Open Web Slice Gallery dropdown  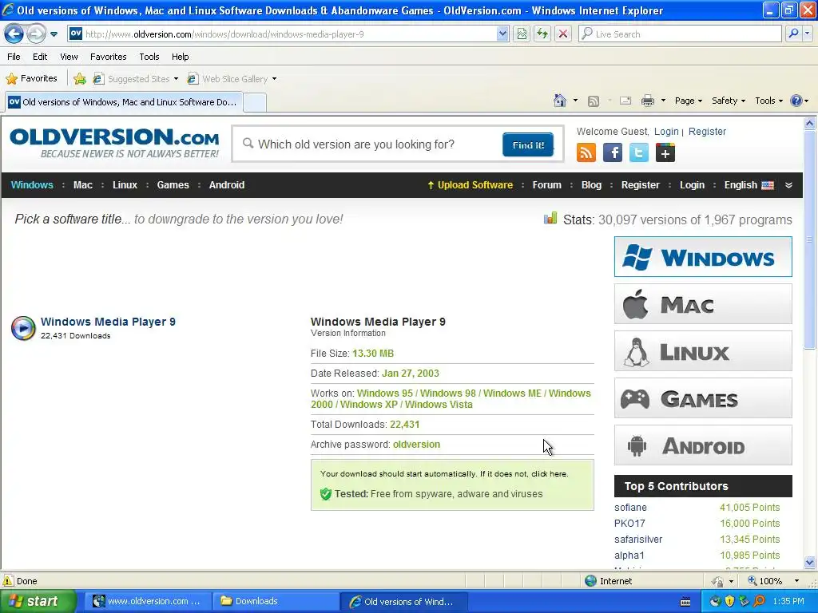pyautogui.click(x=232, y=79)
